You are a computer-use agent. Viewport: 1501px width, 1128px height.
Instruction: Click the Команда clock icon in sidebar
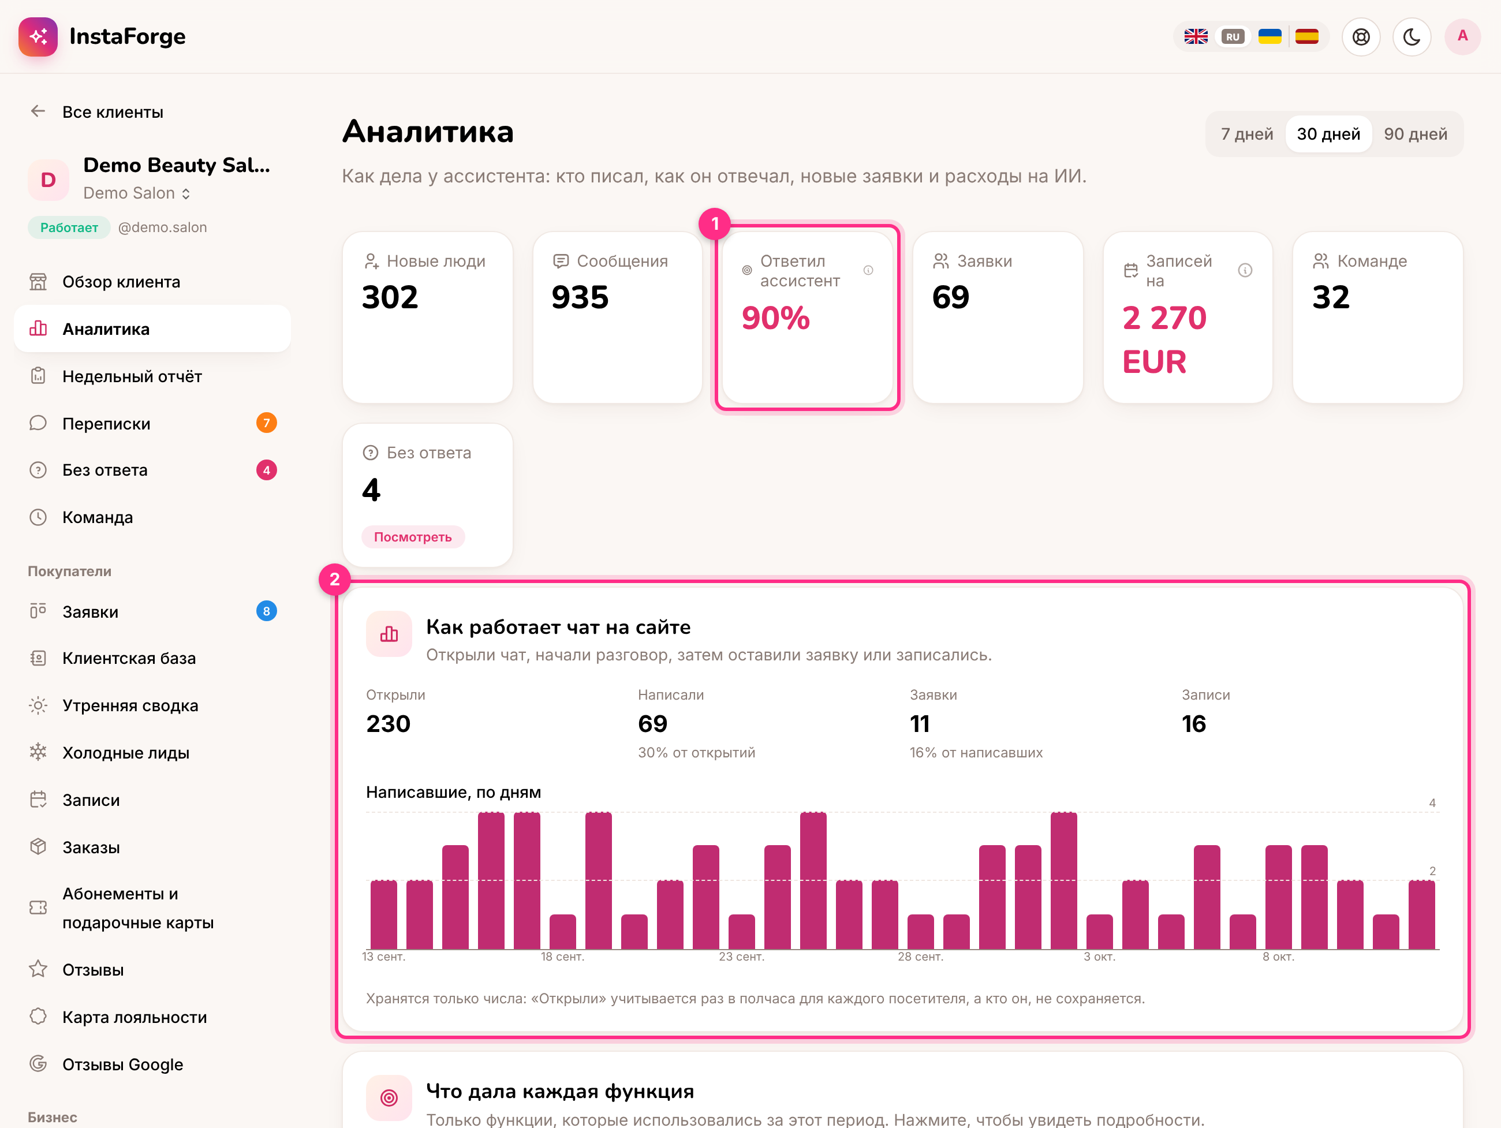tap(38, 517)
